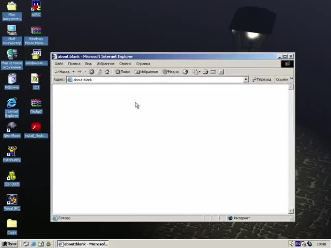Viewport: 331px width, 248px height.
Task: Open the Сервис menu
Action: [125, 64]
